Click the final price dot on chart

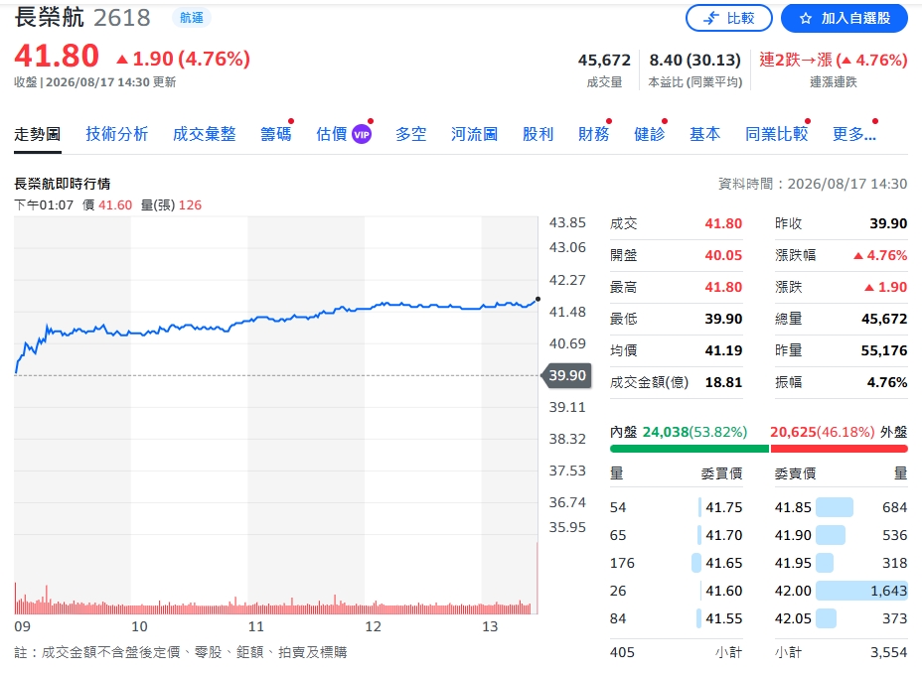tap(538, 300)
